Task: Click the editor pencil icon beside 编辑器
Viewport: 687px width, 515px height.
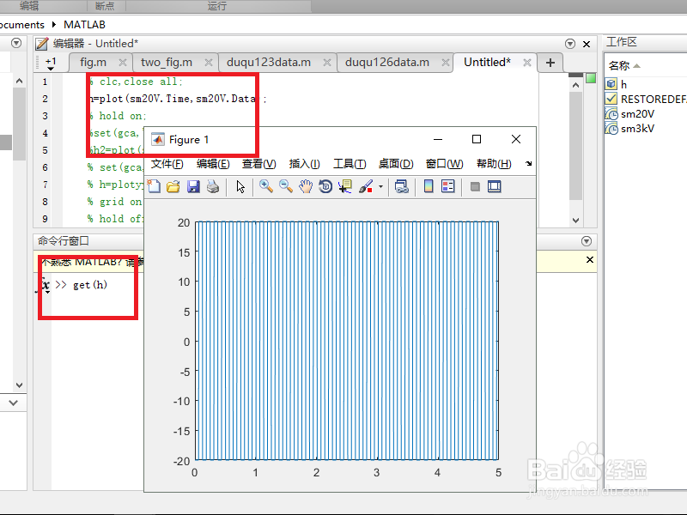Action: click(41, 44)
